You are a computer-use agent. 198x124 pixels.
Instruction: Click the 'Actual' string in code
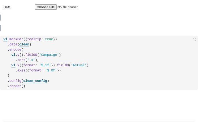(79, 65)
